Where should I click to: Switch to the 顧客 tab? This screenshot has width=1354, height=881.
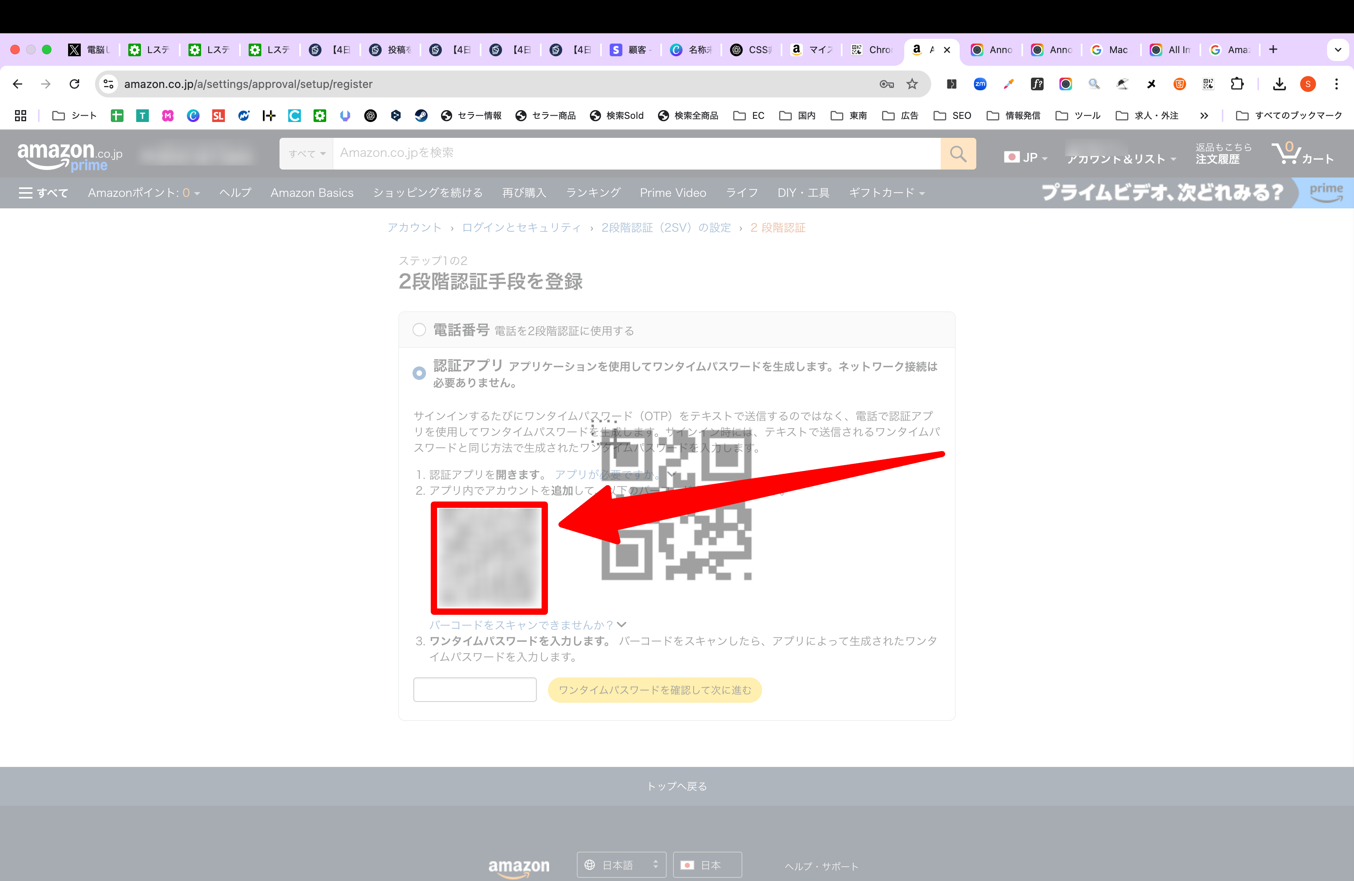tap(631, 50)
